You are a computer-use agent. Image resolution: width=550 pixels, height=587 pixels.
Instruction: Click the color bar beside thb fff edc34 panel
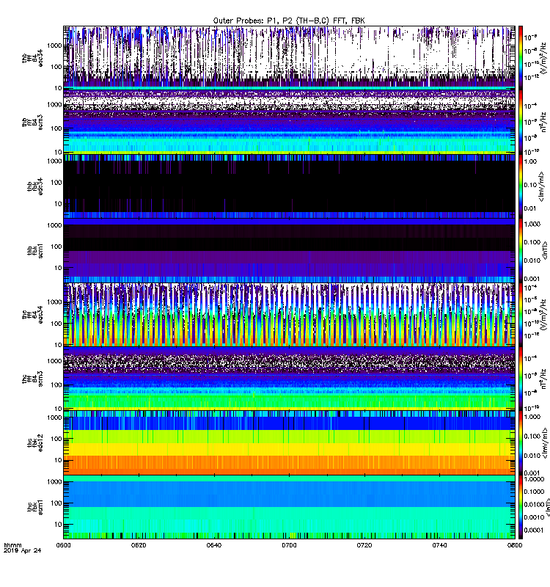[521, 57]
